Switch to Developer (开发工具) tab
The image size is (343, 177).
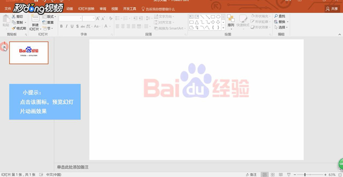[x=130, y=9]
